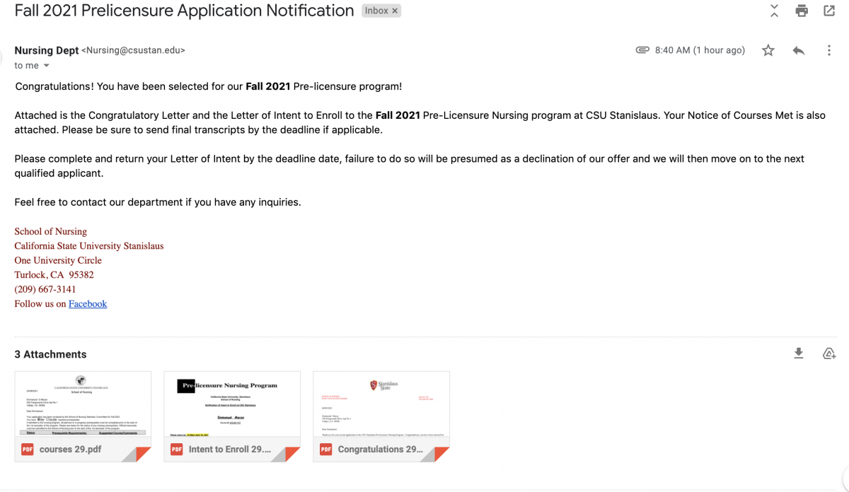Save all attachments to Drive icon
Screen dimensions: 849x492
click(x=829, y=353)
